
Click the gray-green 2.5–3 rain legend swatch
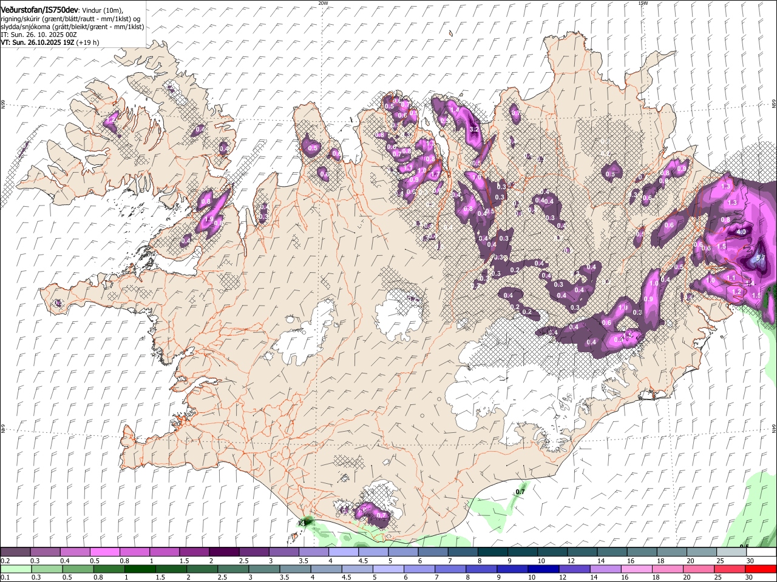tap(233, 569)
